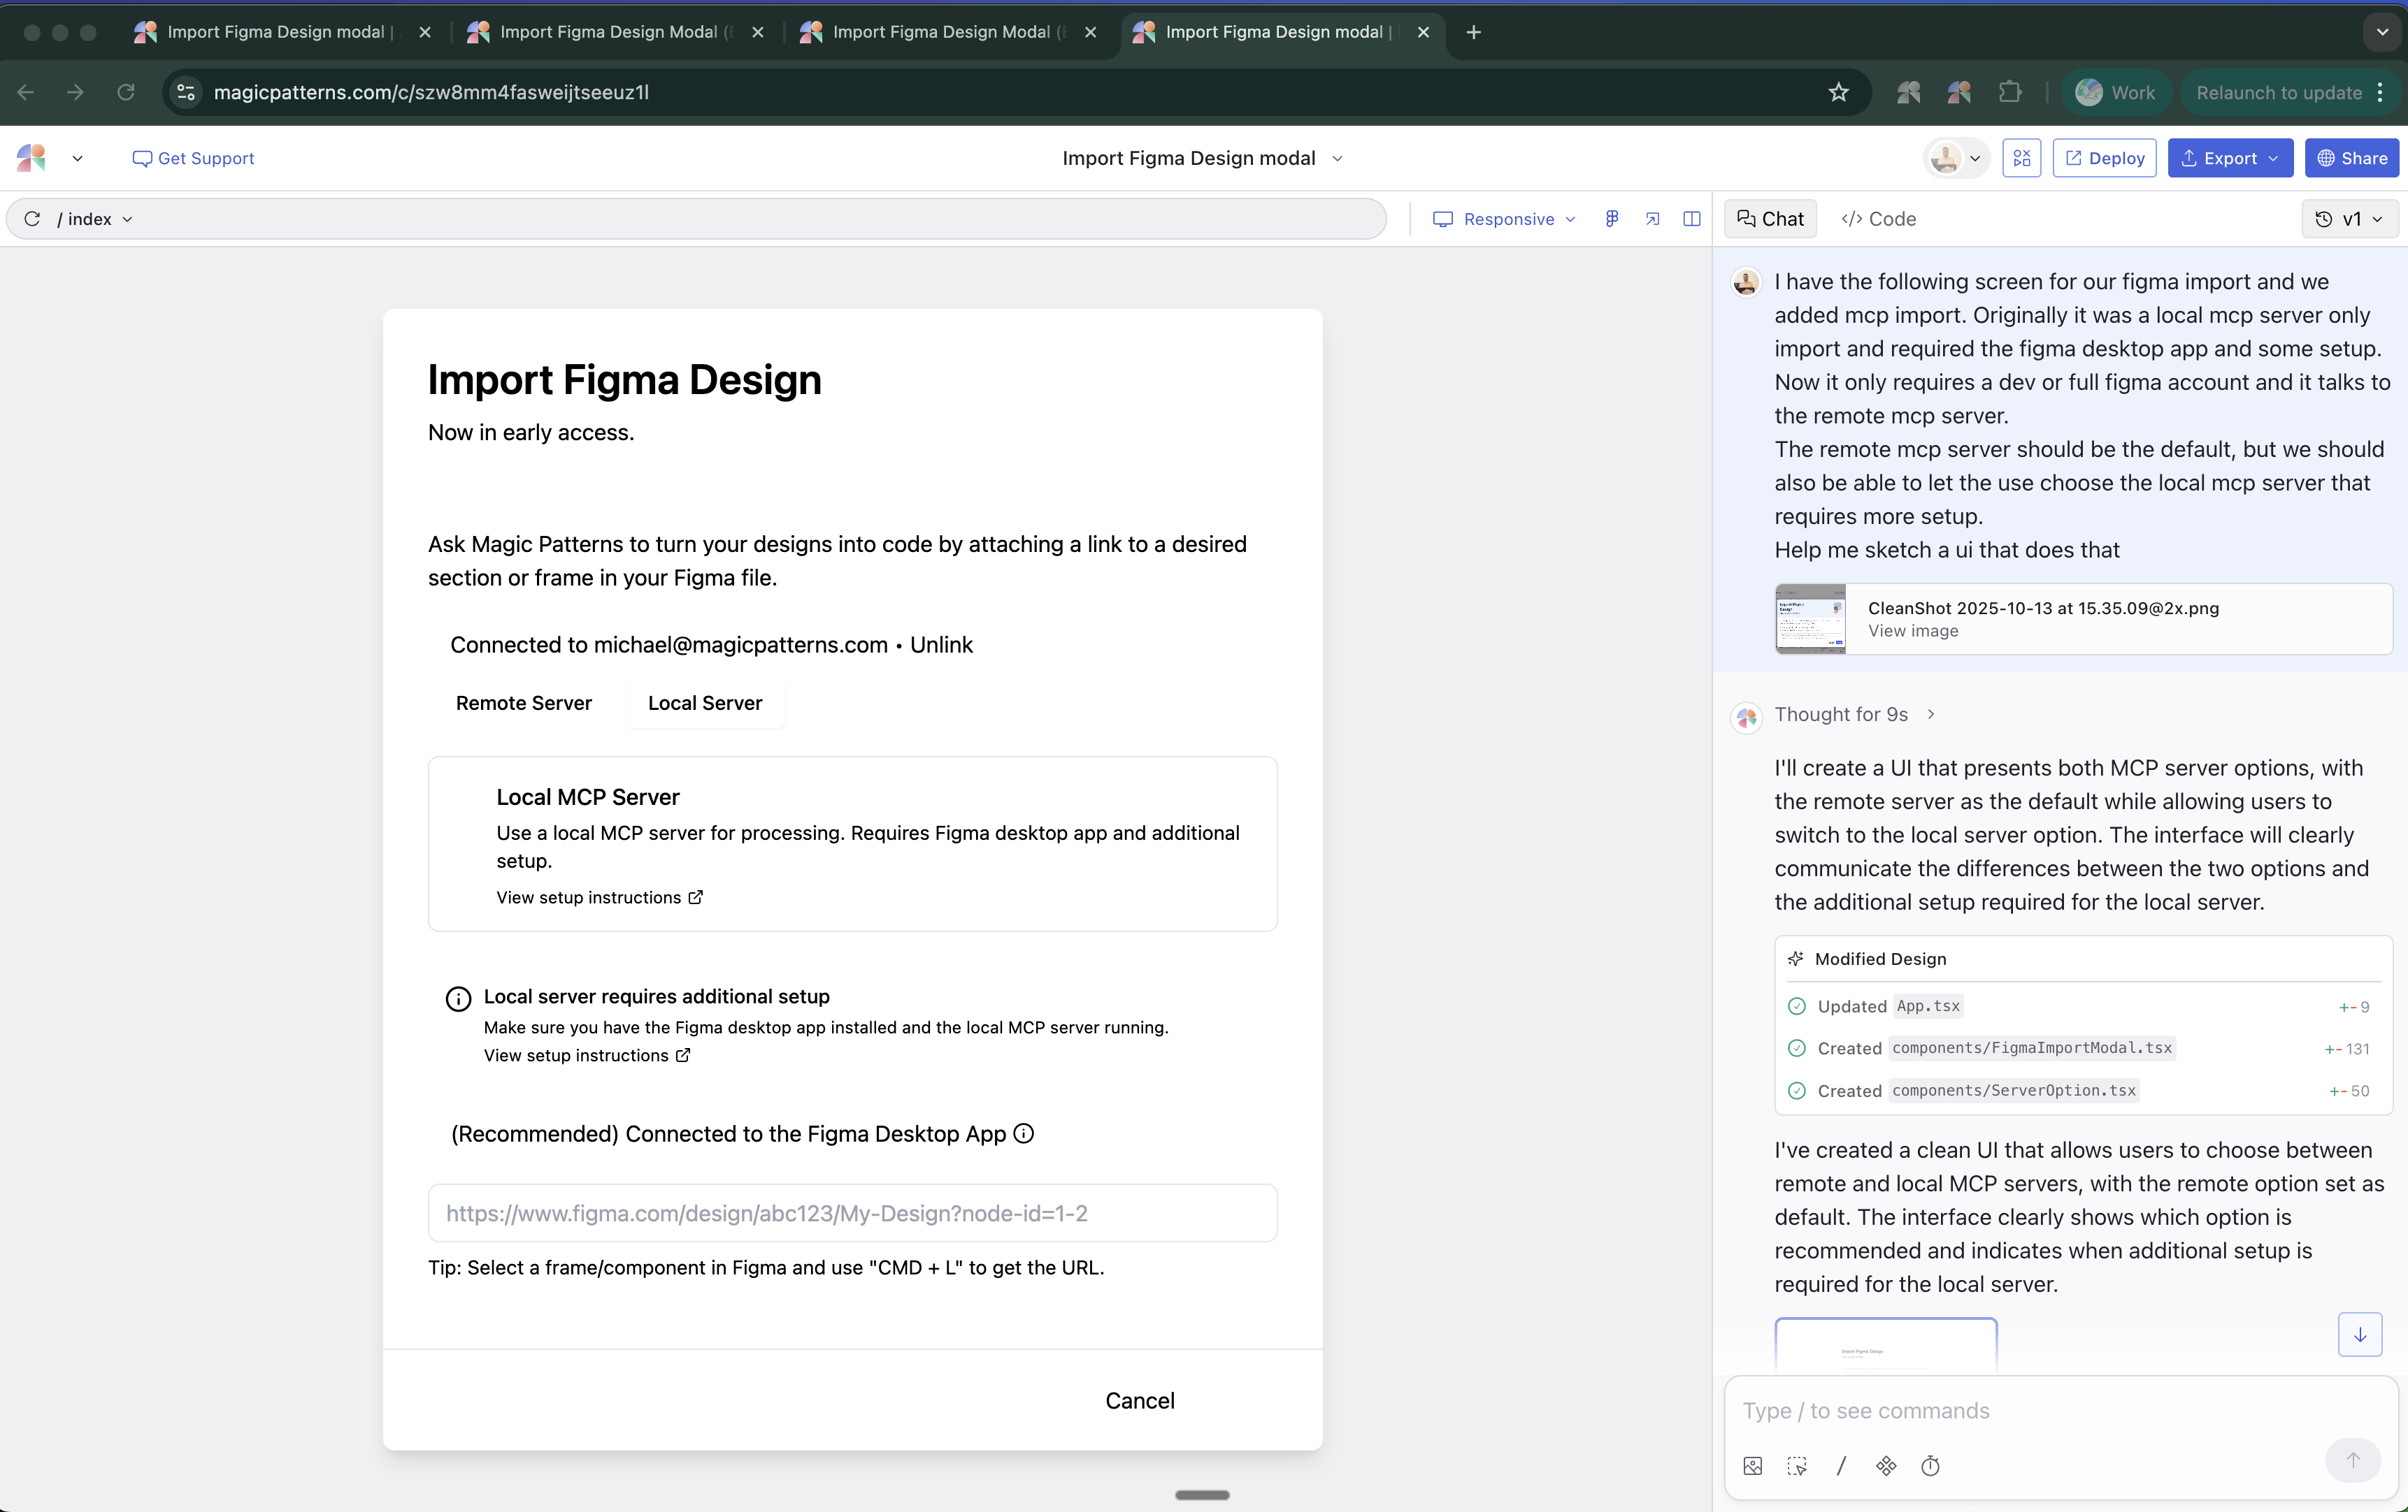Screen dimensions: 2408x1512
Task: Click Unlink next to connected email
Action: click(x=941, y=645)
